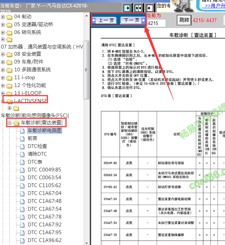This screenshot has height=245, width=225.
Task: Open the DTC表 page
Action: pyautogui.click(x=35, y=162)
